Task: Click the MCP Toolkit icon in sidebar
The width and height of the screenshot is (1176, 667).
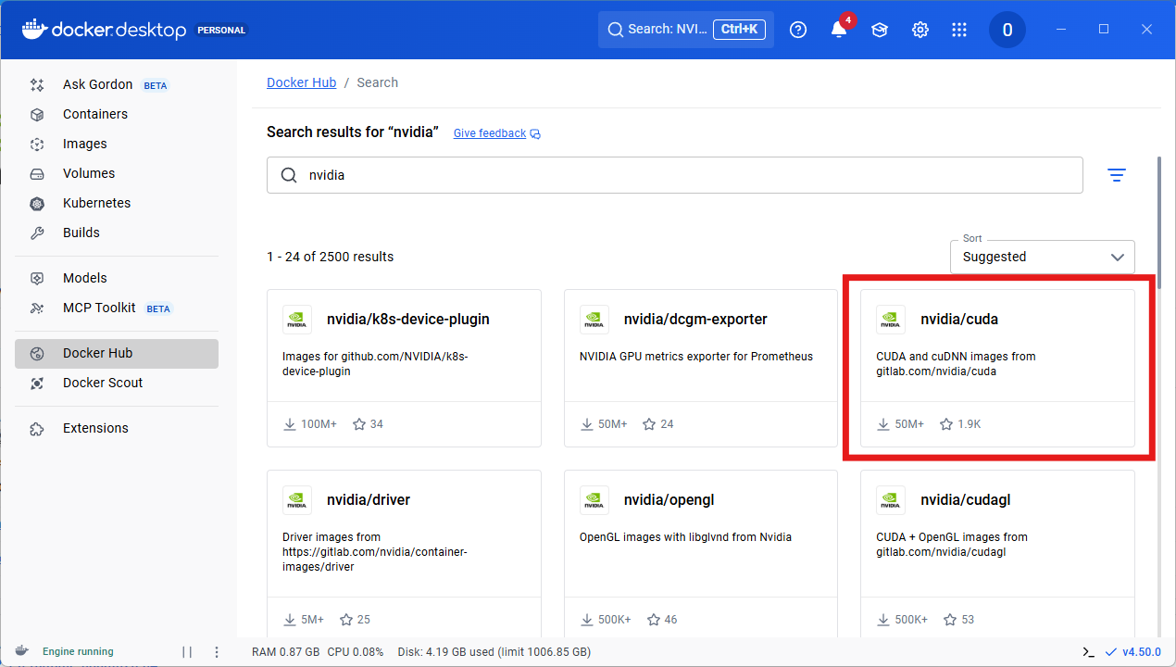Action: click(x=37, y=308)
